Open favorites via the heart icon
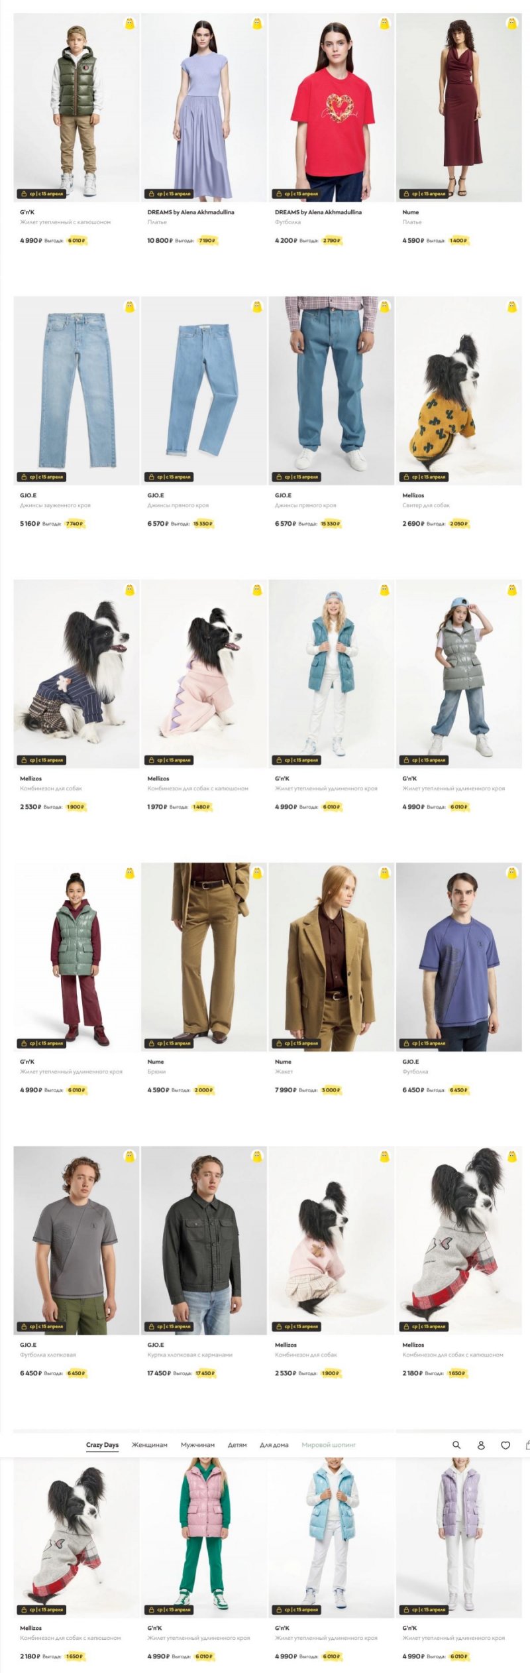The height and width of the screenshot is (1673, 530). (505, 1446)
